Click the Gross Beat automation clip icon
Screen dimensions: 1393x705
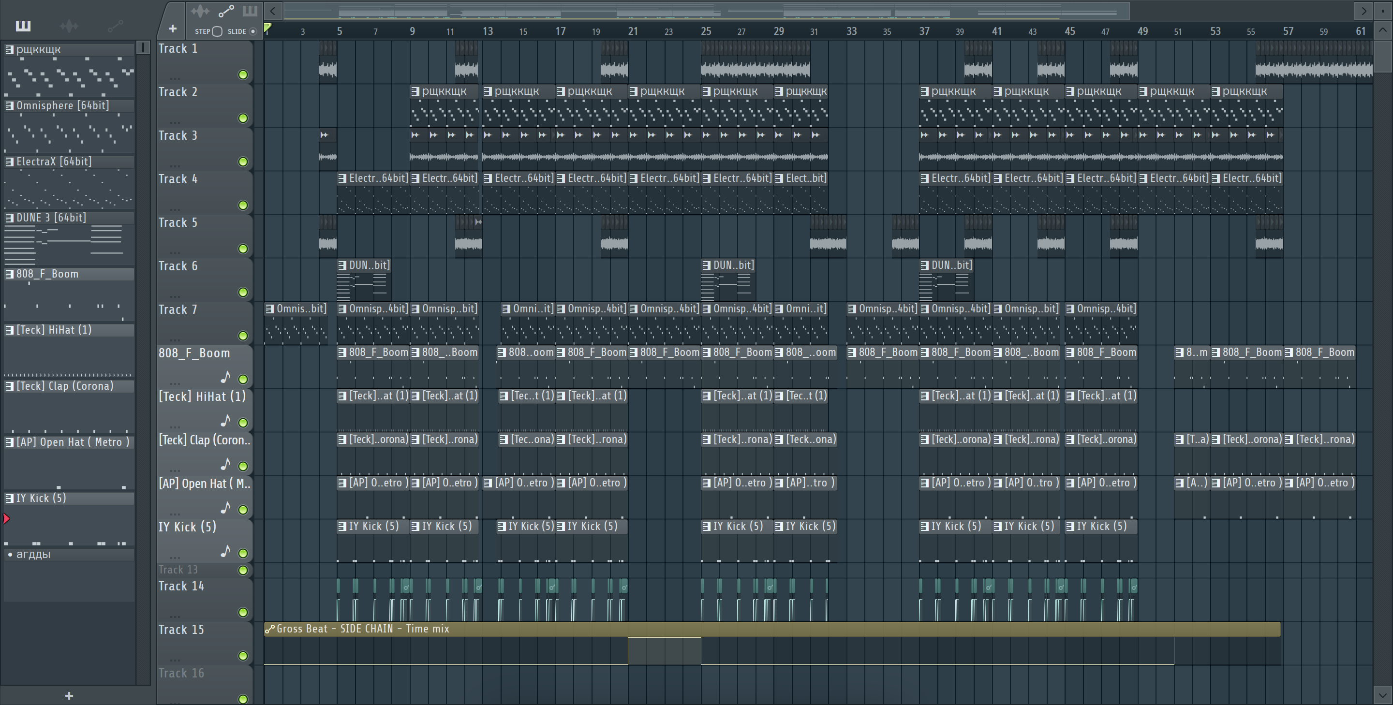269,629
